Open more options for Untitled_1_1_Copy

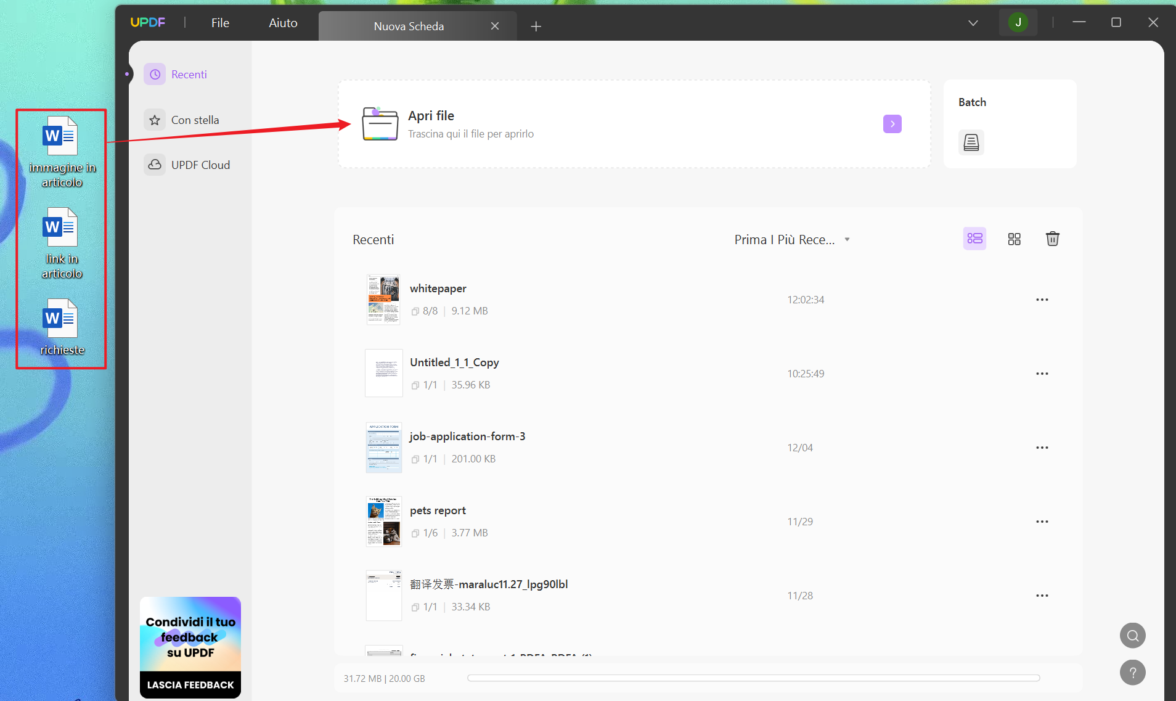[1042, 374]
